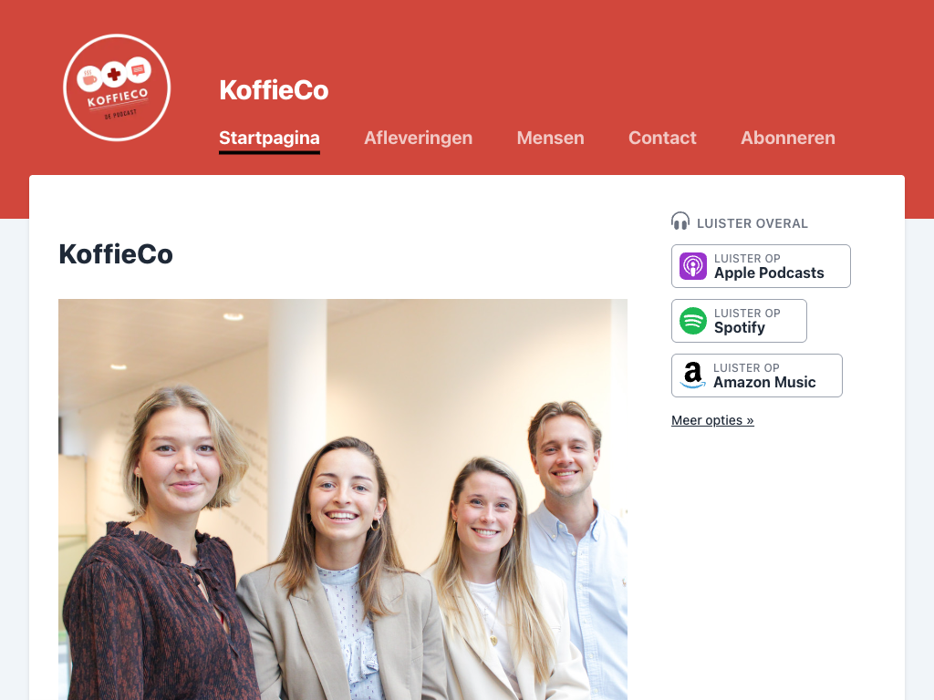This screenshot has width=934, height=700.
Task: Click the coffee cup bubble in logo
Action: point(89,78)
